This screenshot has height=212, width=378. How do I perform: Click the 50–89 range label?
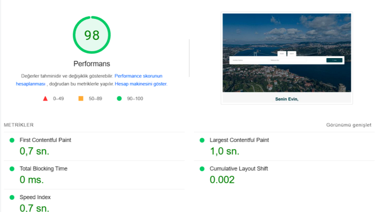pyautogui.click(x=95, y=98)
